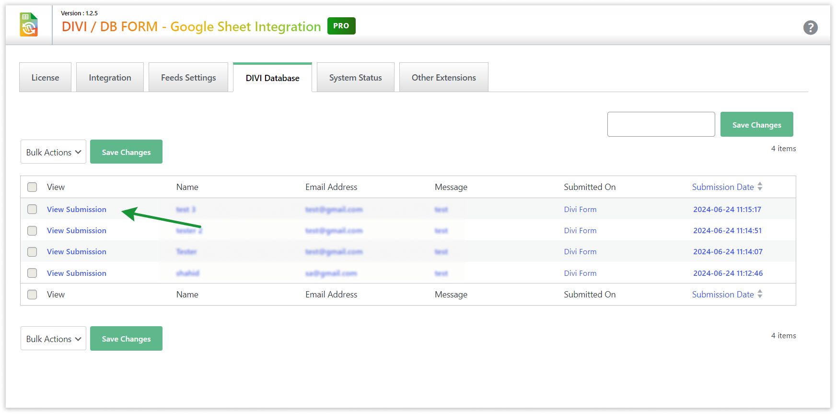Click footer Submission Date sort arrows

point(760,294)
